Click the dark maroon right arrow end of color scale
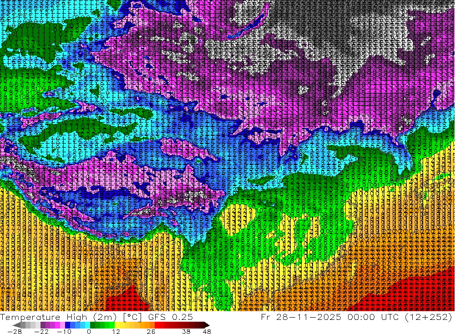Viewport: 455px width, 334px height. point(206,325)
